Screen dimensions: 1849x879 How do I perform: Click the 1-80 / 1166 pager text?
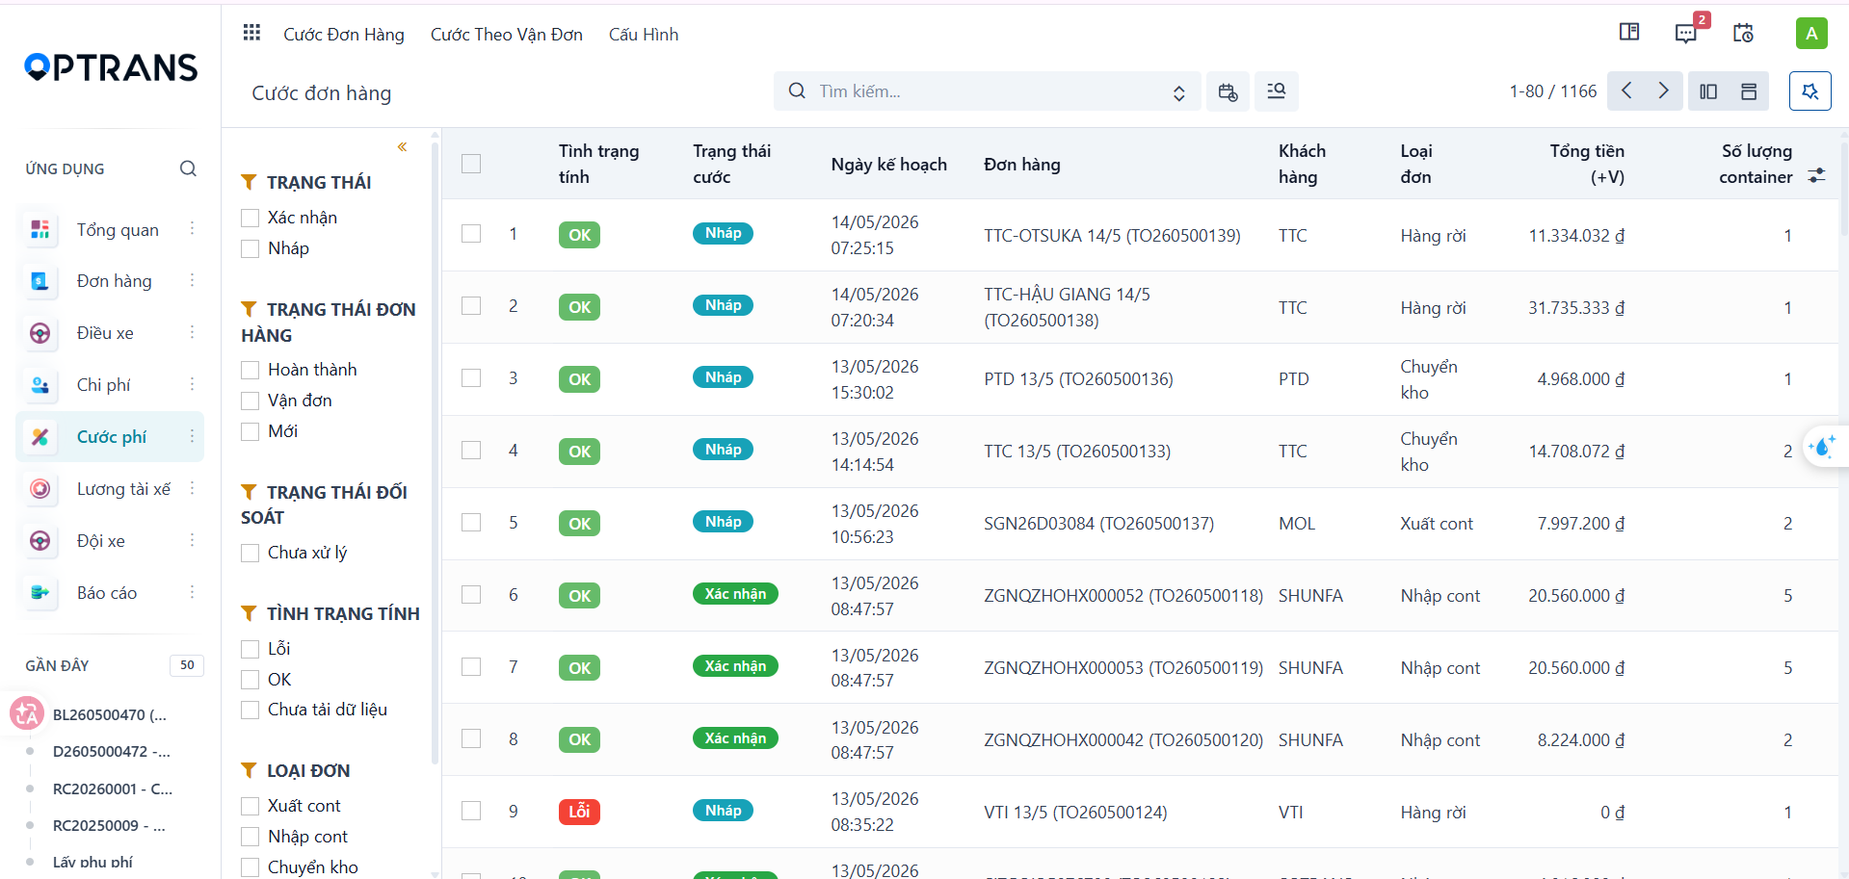(1553, 91)
